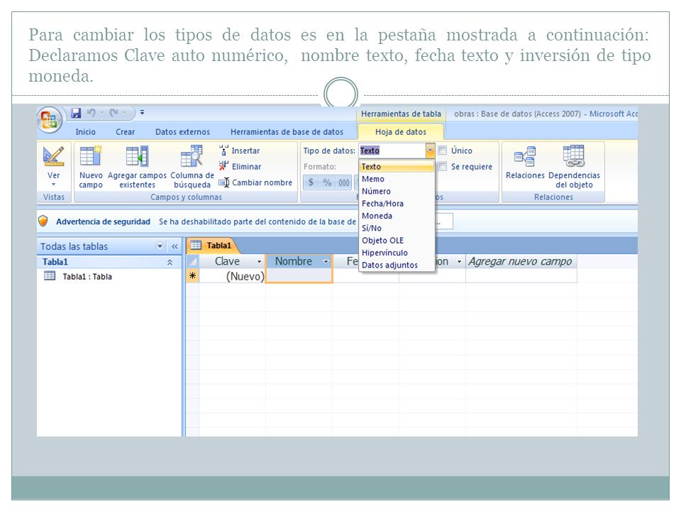This screenshot has height=511, width=681.
Task: Open the inversion column dropdown arrow
Action: tap(459, 262)
